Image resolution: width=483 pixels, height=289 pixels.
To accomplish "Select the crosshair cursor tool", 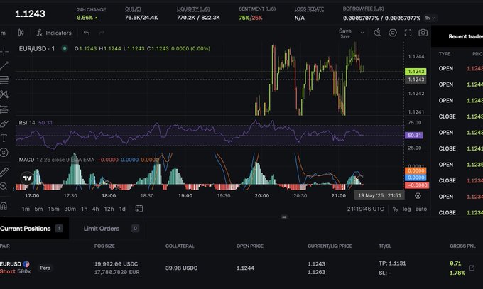I will coord(4,50).
